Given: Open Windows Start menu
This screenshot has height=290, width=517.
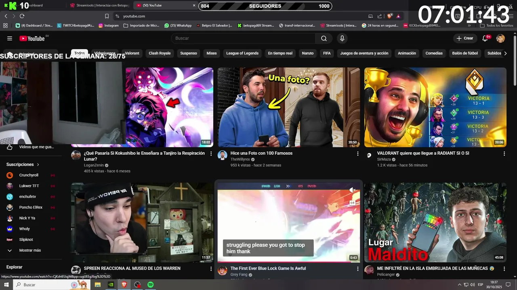Looking at the screenshot, I should [6, 285].
